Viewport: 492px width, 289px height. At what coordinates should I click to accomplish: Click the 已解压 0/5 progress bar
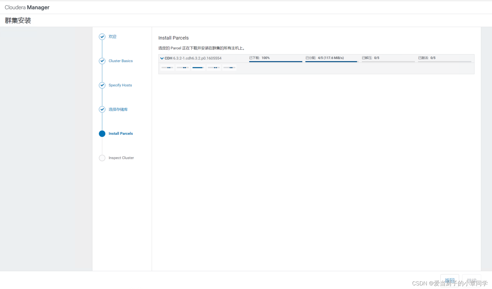[388, 62]
